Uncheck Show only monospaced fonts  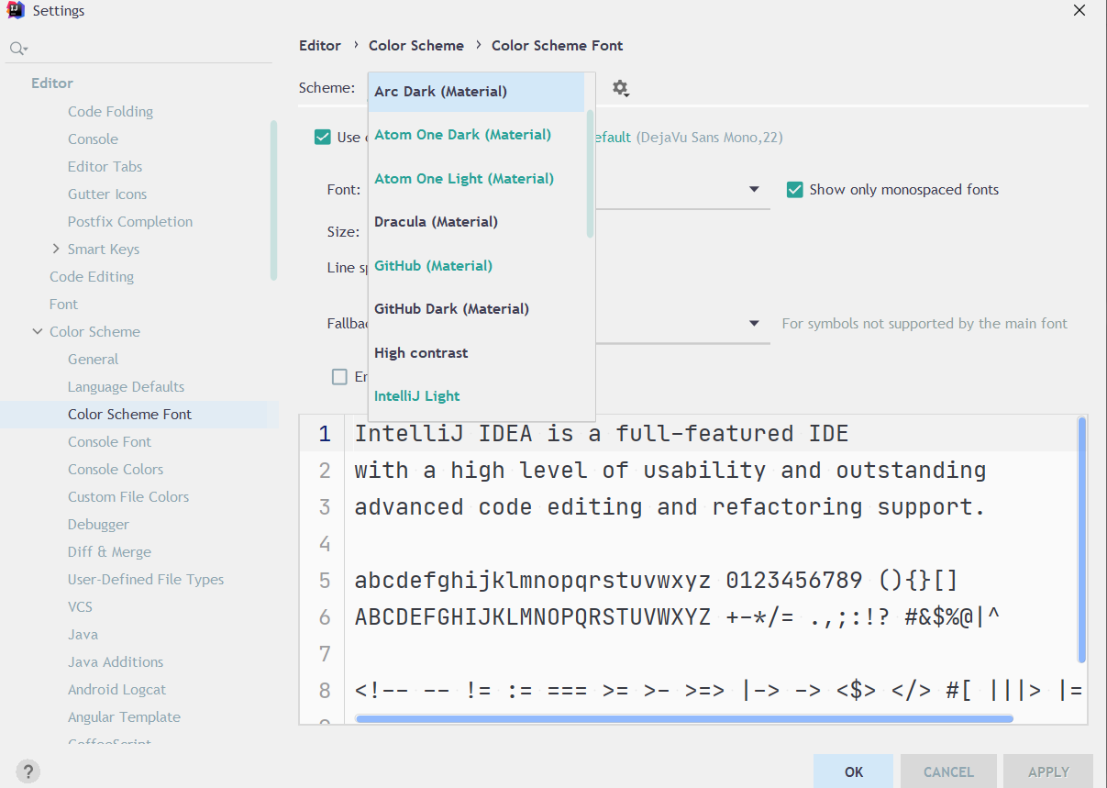click(x=795, y=190)
